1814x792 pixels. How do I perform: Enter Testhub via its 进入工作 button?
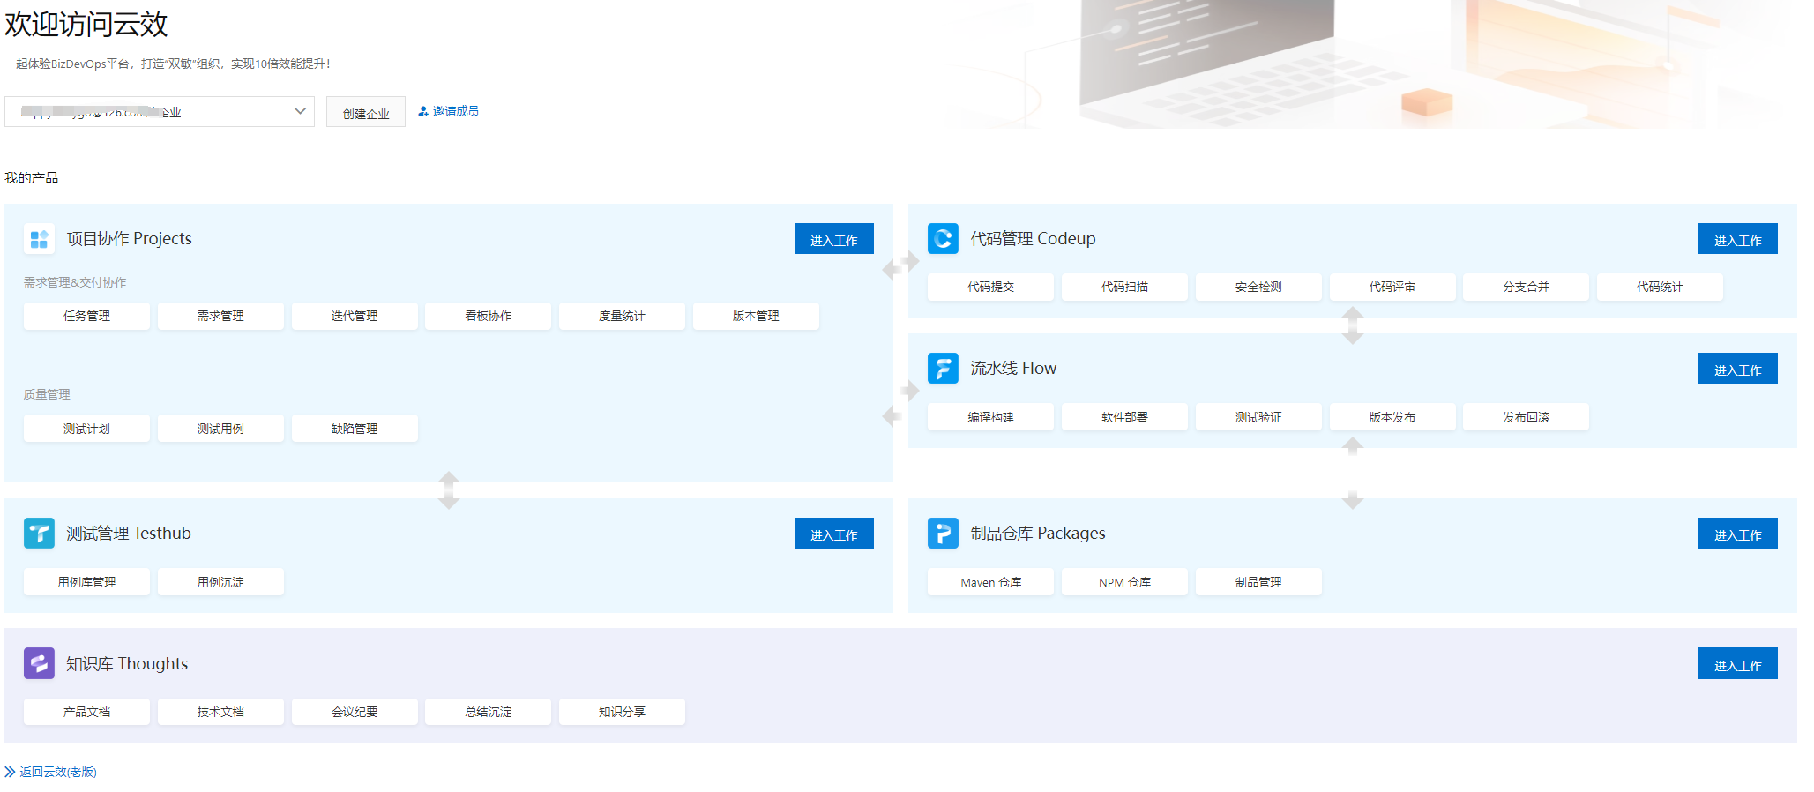click(833, 534)
